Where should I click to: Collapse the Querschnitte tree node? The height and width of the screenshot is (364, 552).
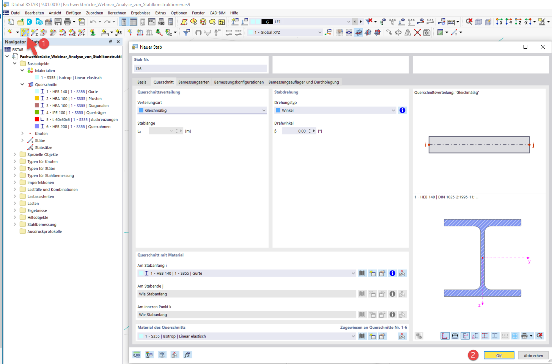(x=22, y=84)
